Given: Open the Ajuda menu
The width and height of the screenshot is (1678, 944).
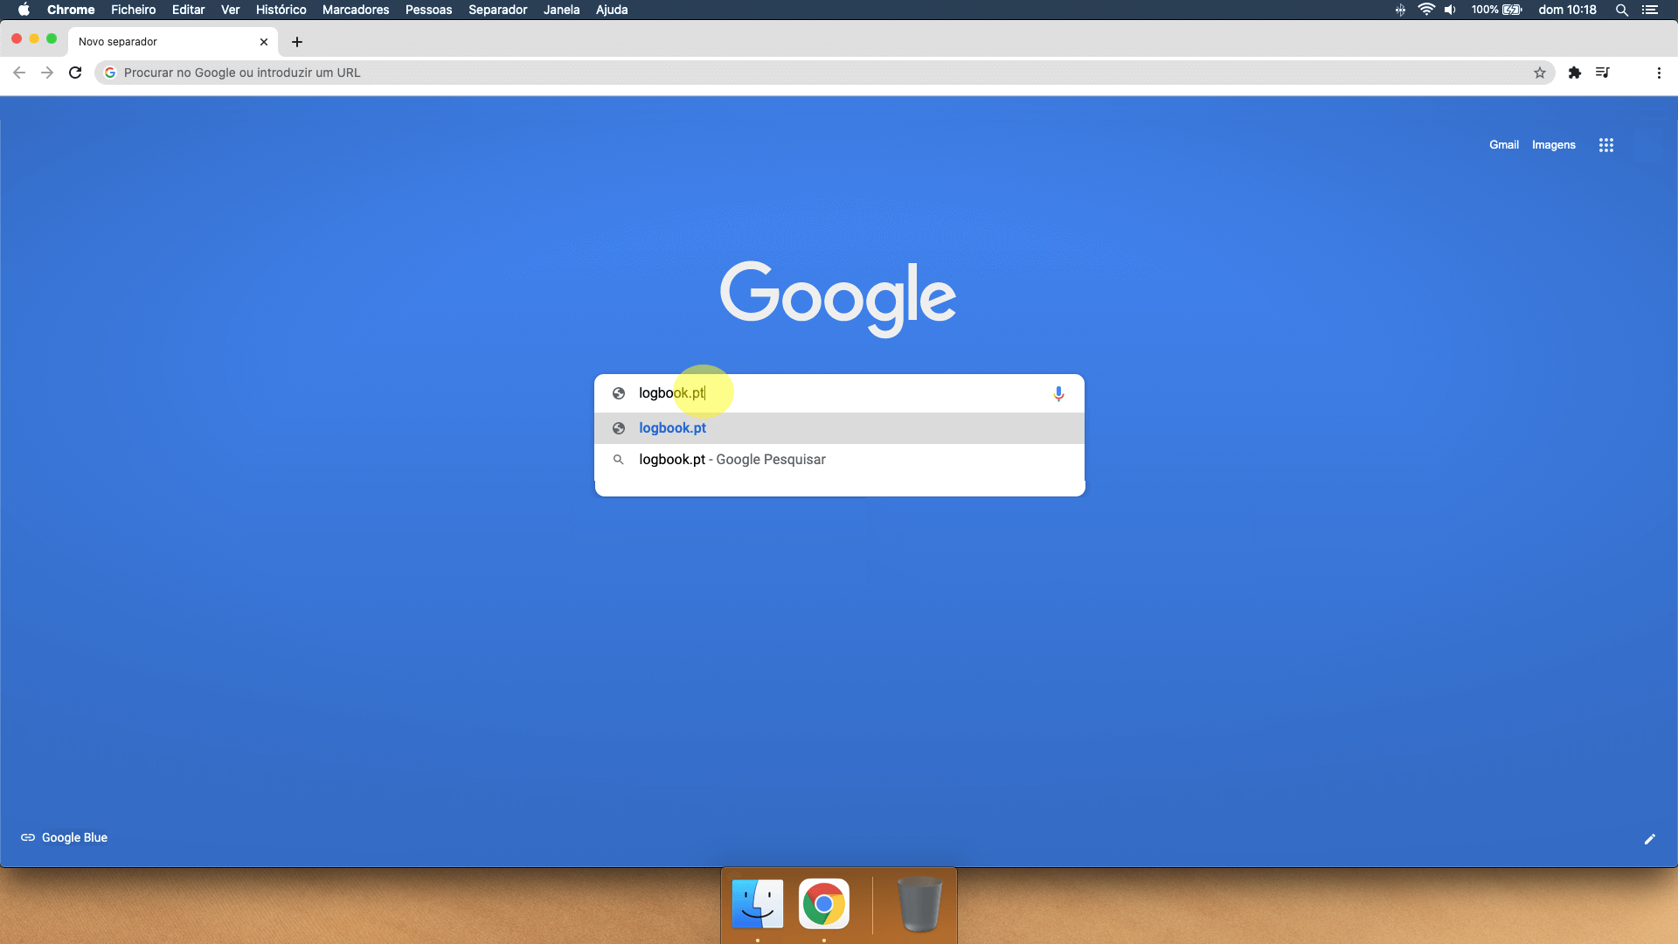Looking at the screenshot, I should pos(612,10).
